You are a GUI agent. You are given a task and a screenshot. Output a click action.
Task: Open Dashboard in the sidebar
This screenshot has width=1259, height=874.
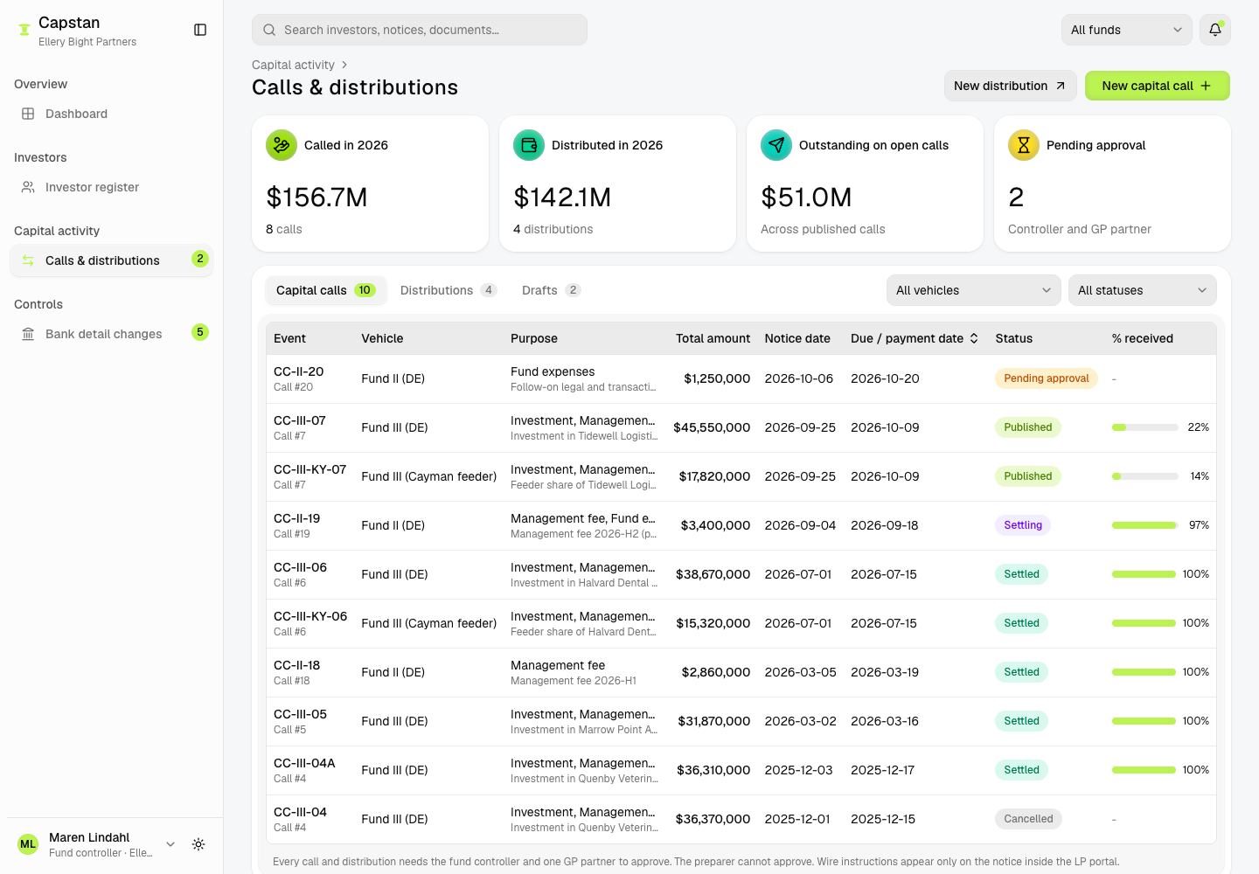(111, 114)
